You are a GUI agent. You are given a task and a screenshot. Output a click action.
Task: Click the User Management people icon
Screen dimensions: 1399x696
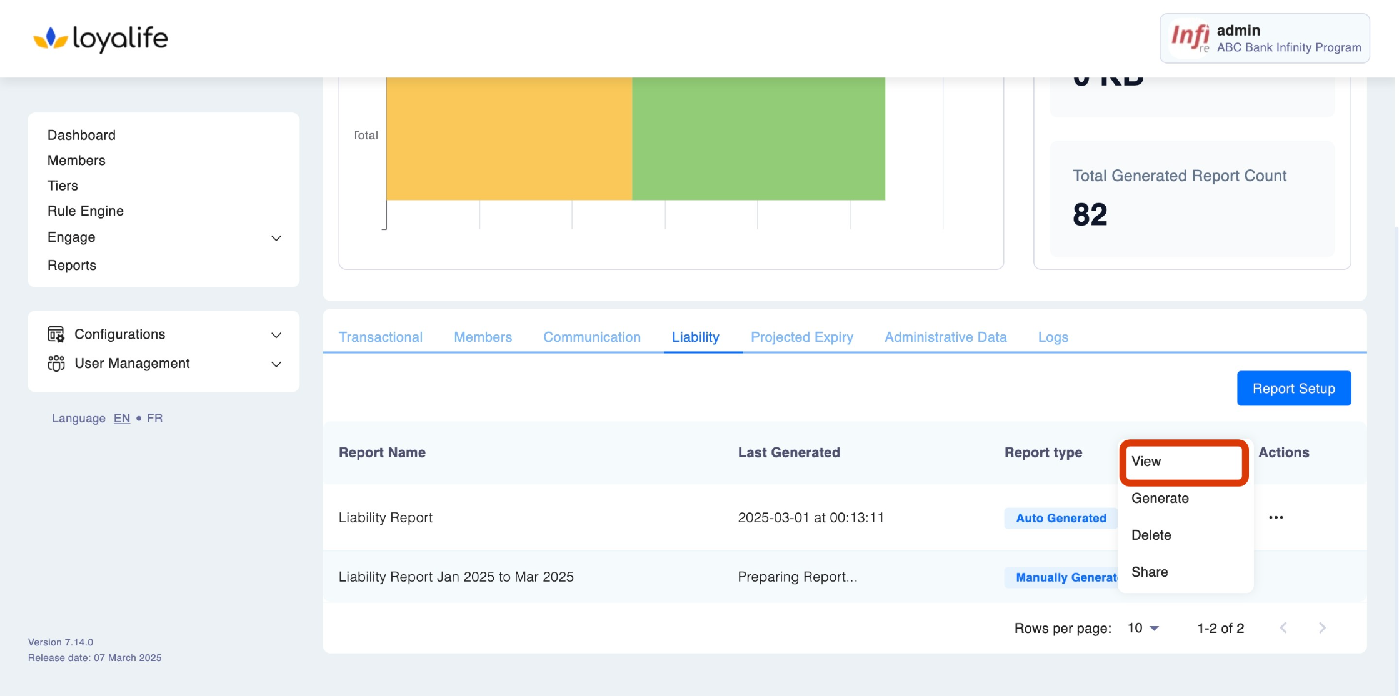56,364
